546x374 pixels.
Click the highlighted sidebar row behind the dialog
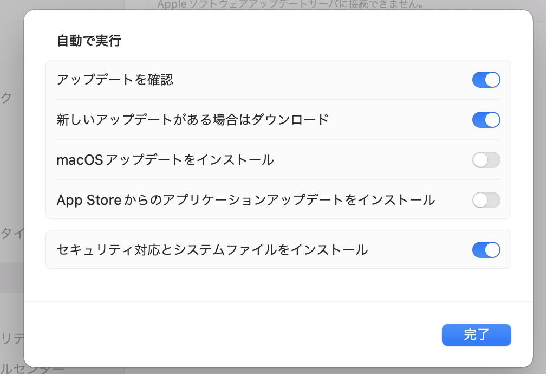tap(11, 278)
